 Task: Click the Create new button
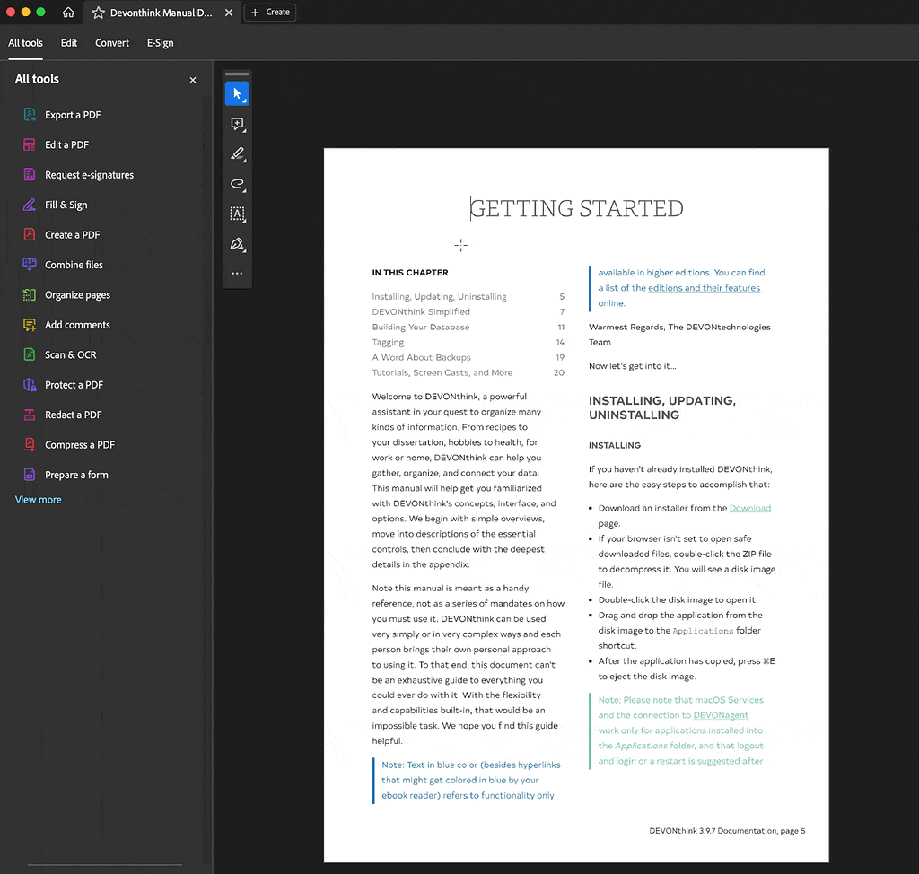[270, 13]
